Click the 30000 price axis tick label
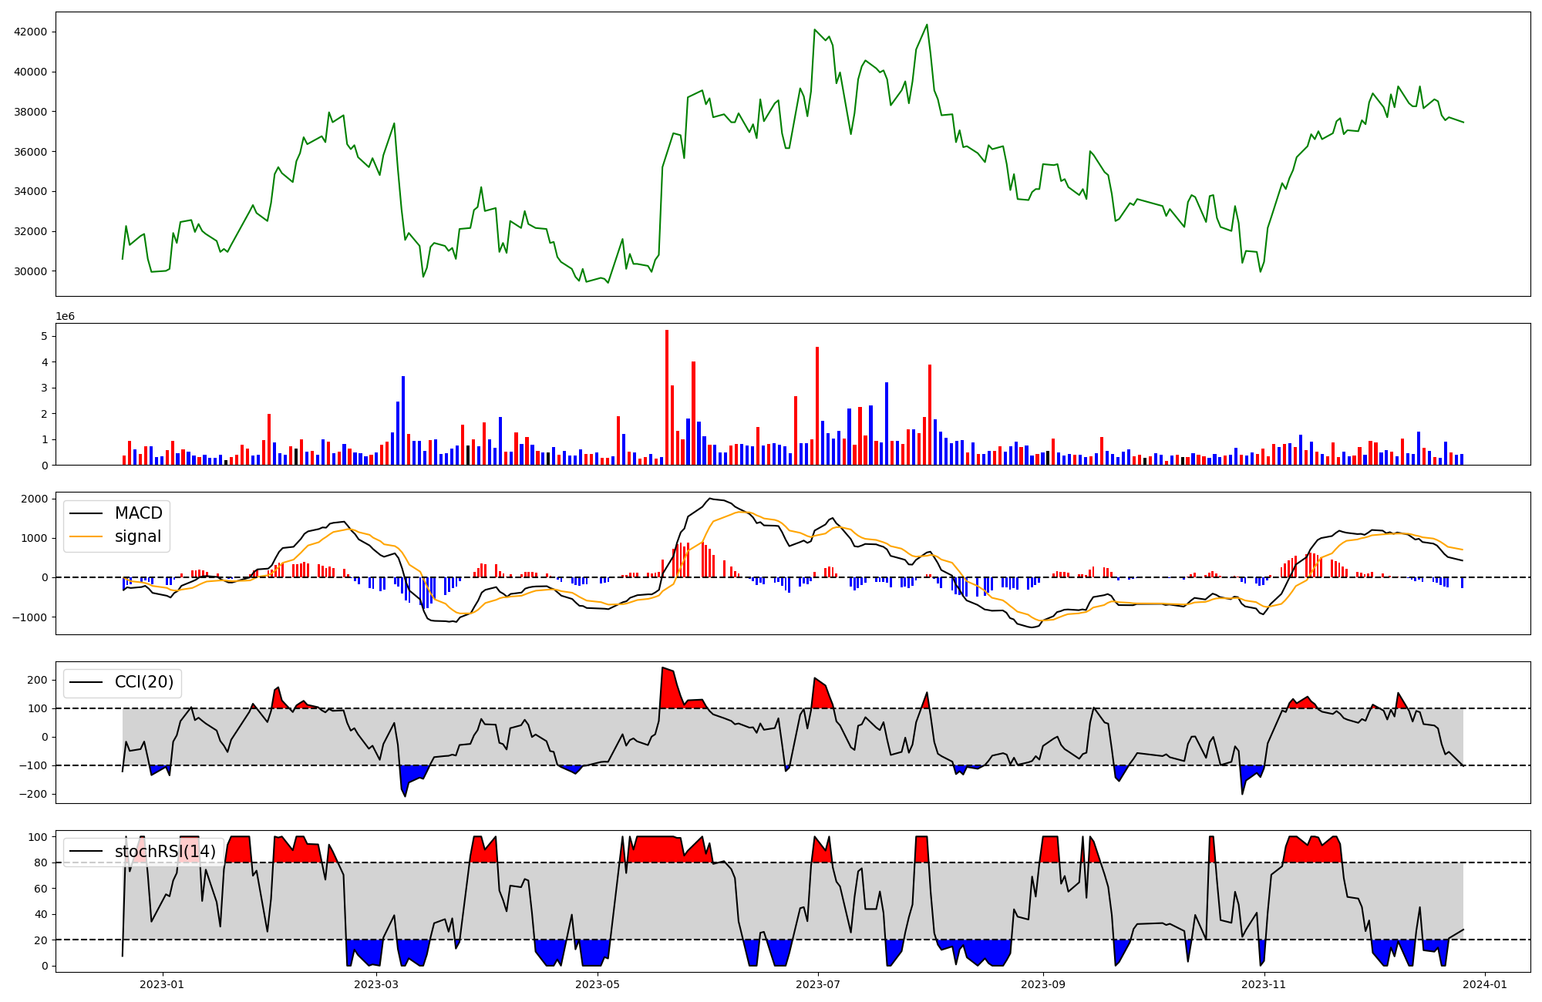This screenshot has width=1542, height=1002. (30, 271)
